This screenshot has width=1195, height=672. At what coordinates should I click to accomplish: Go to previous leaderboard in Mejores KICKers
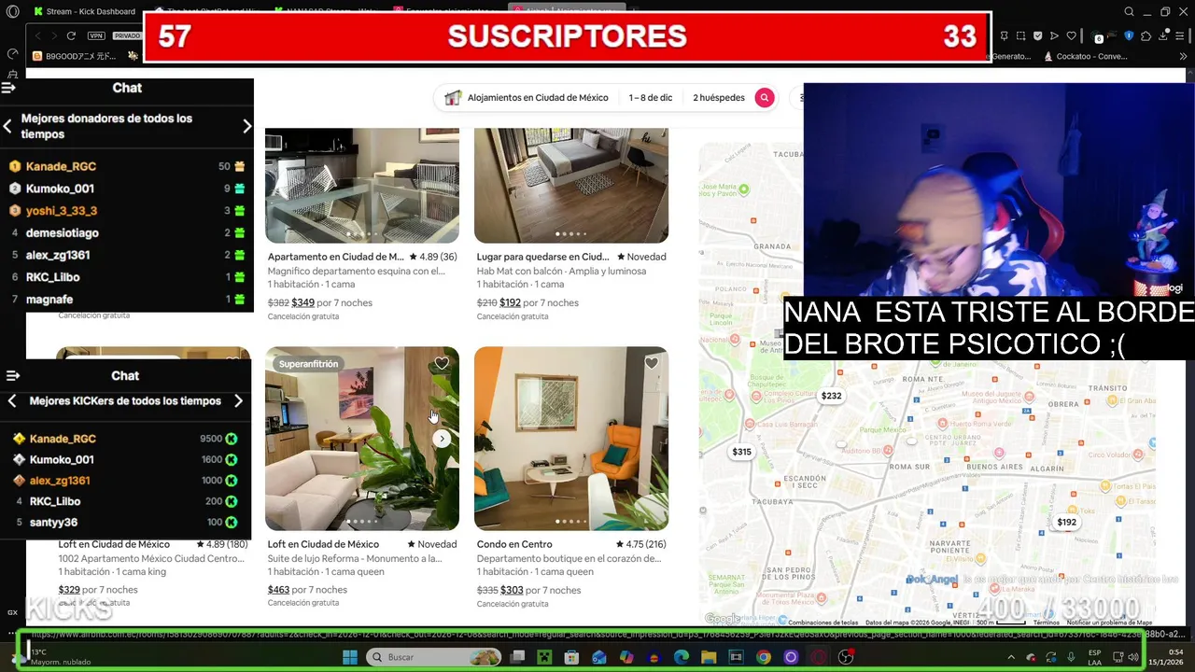11,400
